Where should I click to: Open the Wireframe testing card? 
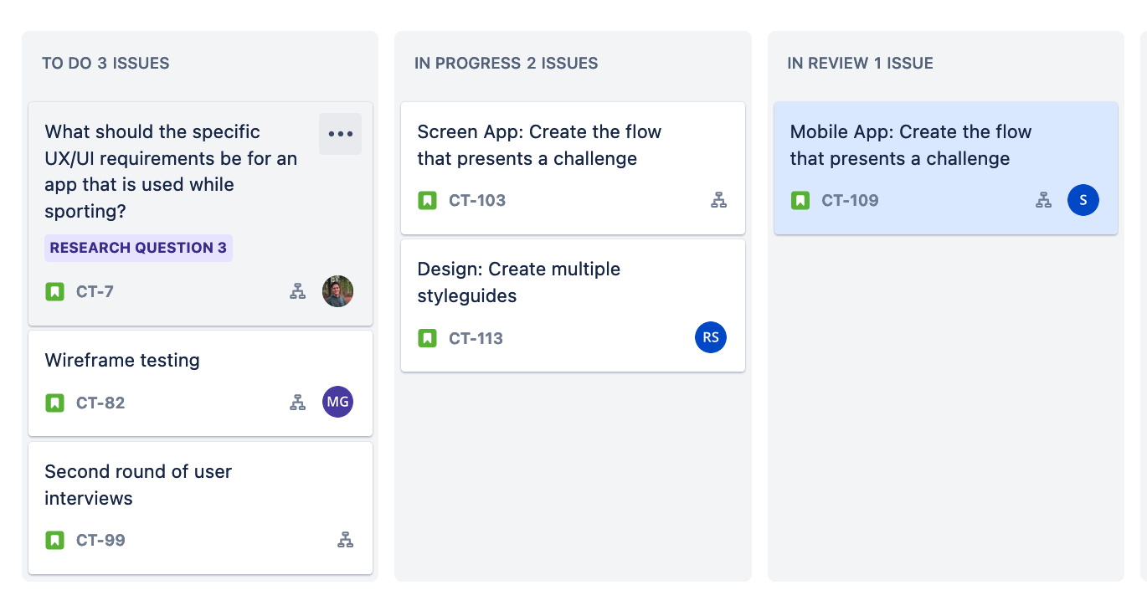coord(200,383)
